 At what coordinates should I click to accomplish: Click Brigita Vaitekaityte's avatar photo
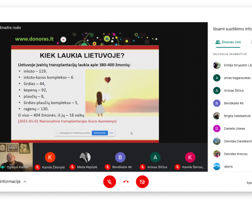tap(217, 116)
